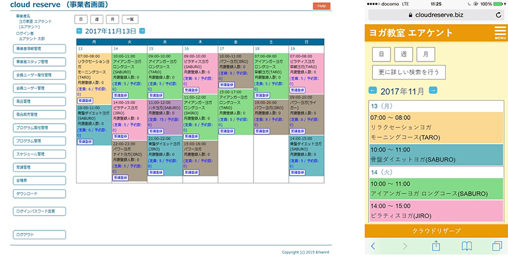Open the sidebar item below 受講管理
Screen dimensions: 508x257
[39, 180]
